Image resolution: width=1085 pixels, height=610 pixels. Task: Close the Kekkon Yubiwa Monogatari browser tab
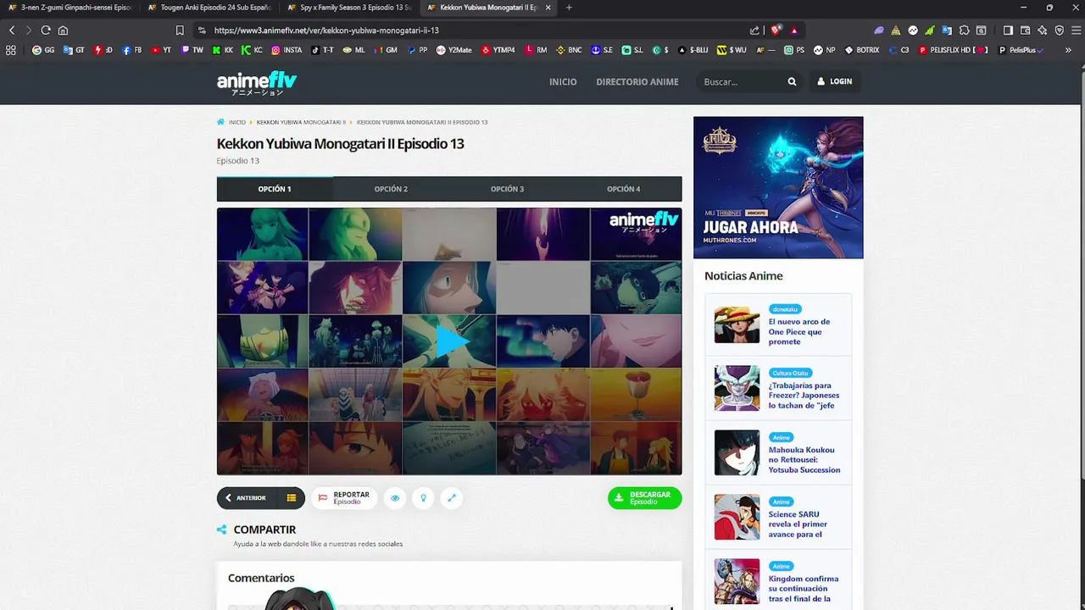548,8
